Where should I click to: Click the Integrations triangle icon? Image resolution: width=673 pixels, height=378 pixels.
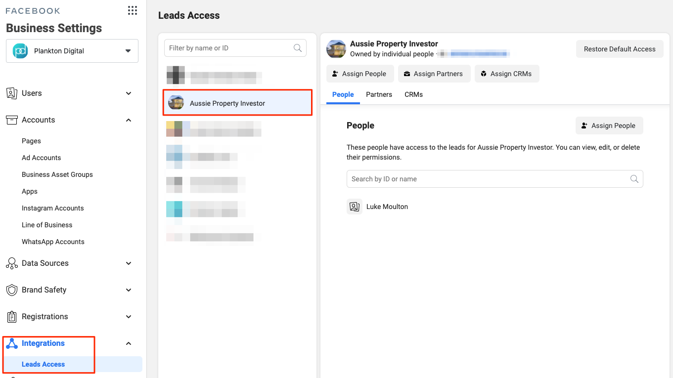click(12, 343)
